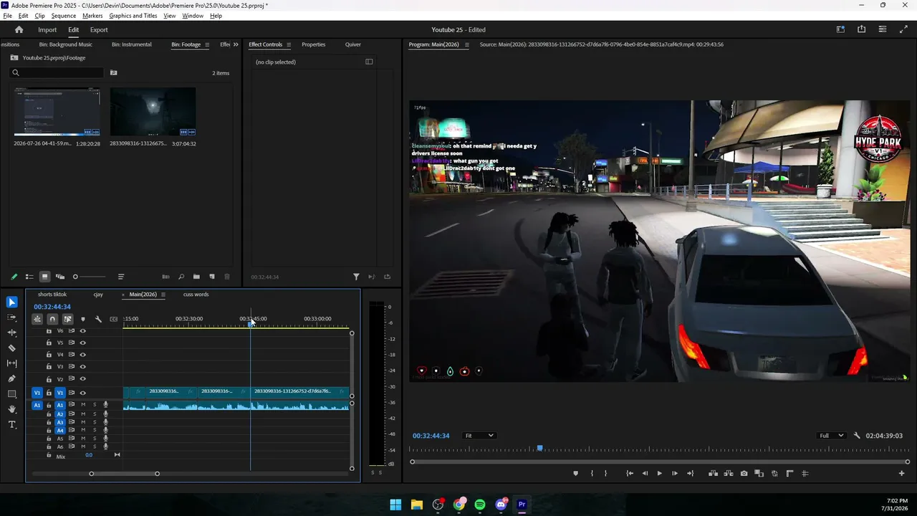Mark In point in Program Monitor
The height and width of the screenshot is (516, 917).
(x=592, y=473)
